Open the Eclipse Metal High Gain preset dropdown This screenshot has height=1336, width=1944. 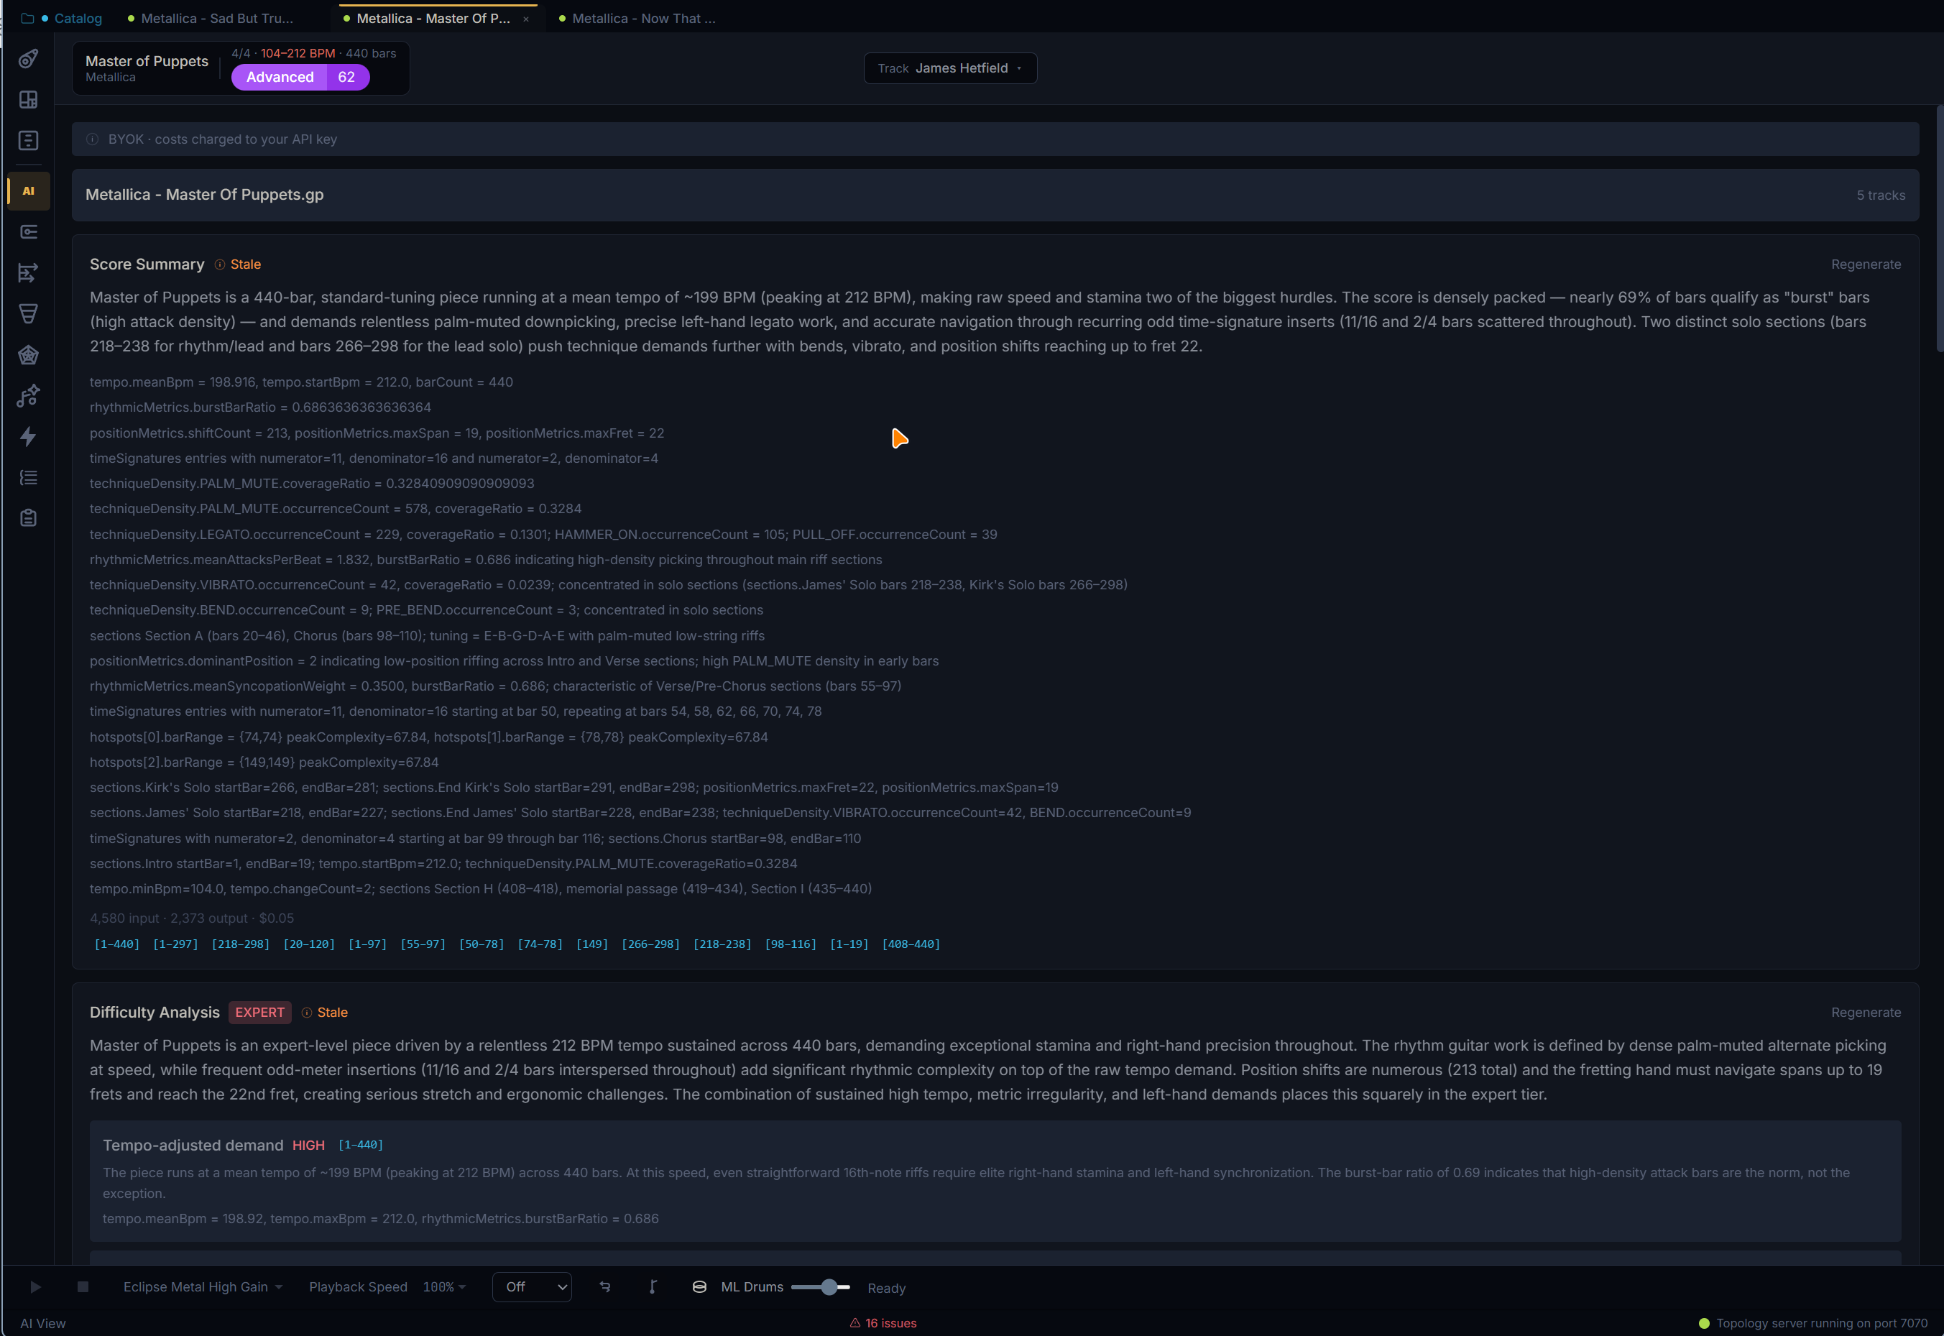point(203,1287)
